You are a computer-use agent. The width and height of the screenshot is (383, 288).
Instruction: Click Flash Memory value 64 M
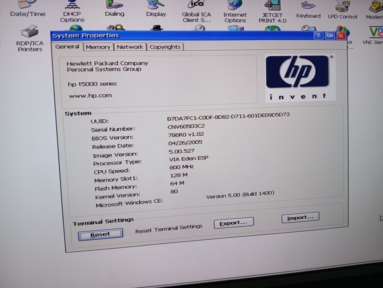pos(177,183)
